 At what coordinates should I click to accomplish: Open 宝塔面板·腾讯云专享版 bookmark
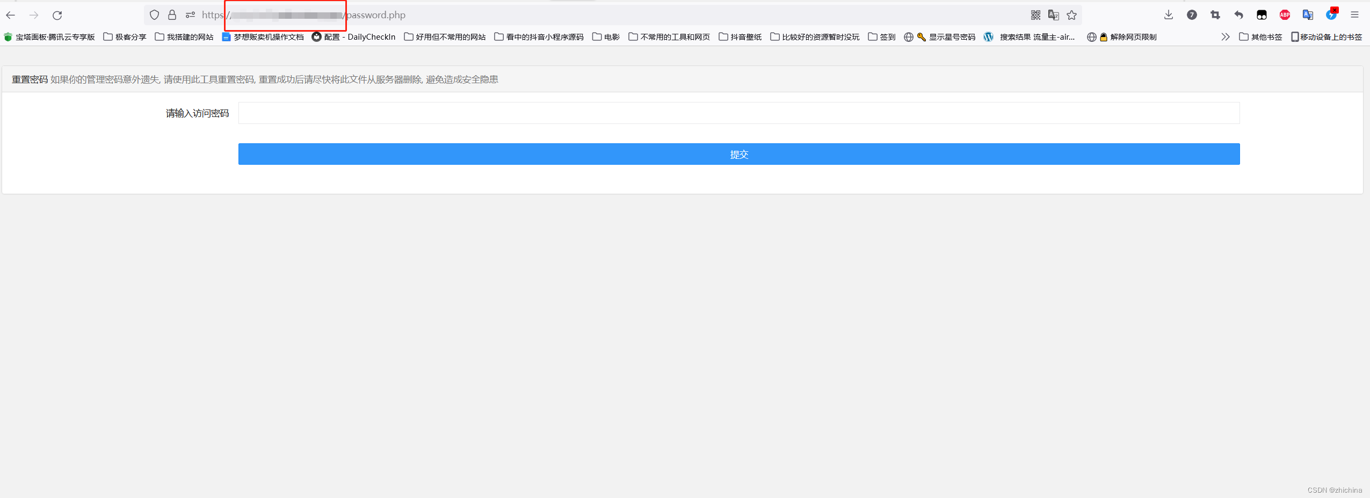click(49, 37)
